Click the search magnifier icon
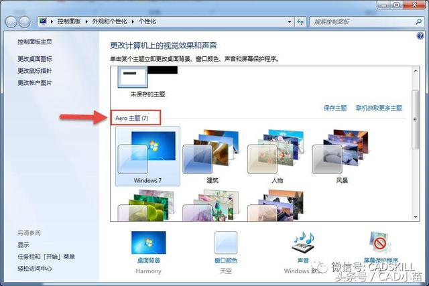 (418, 21)
